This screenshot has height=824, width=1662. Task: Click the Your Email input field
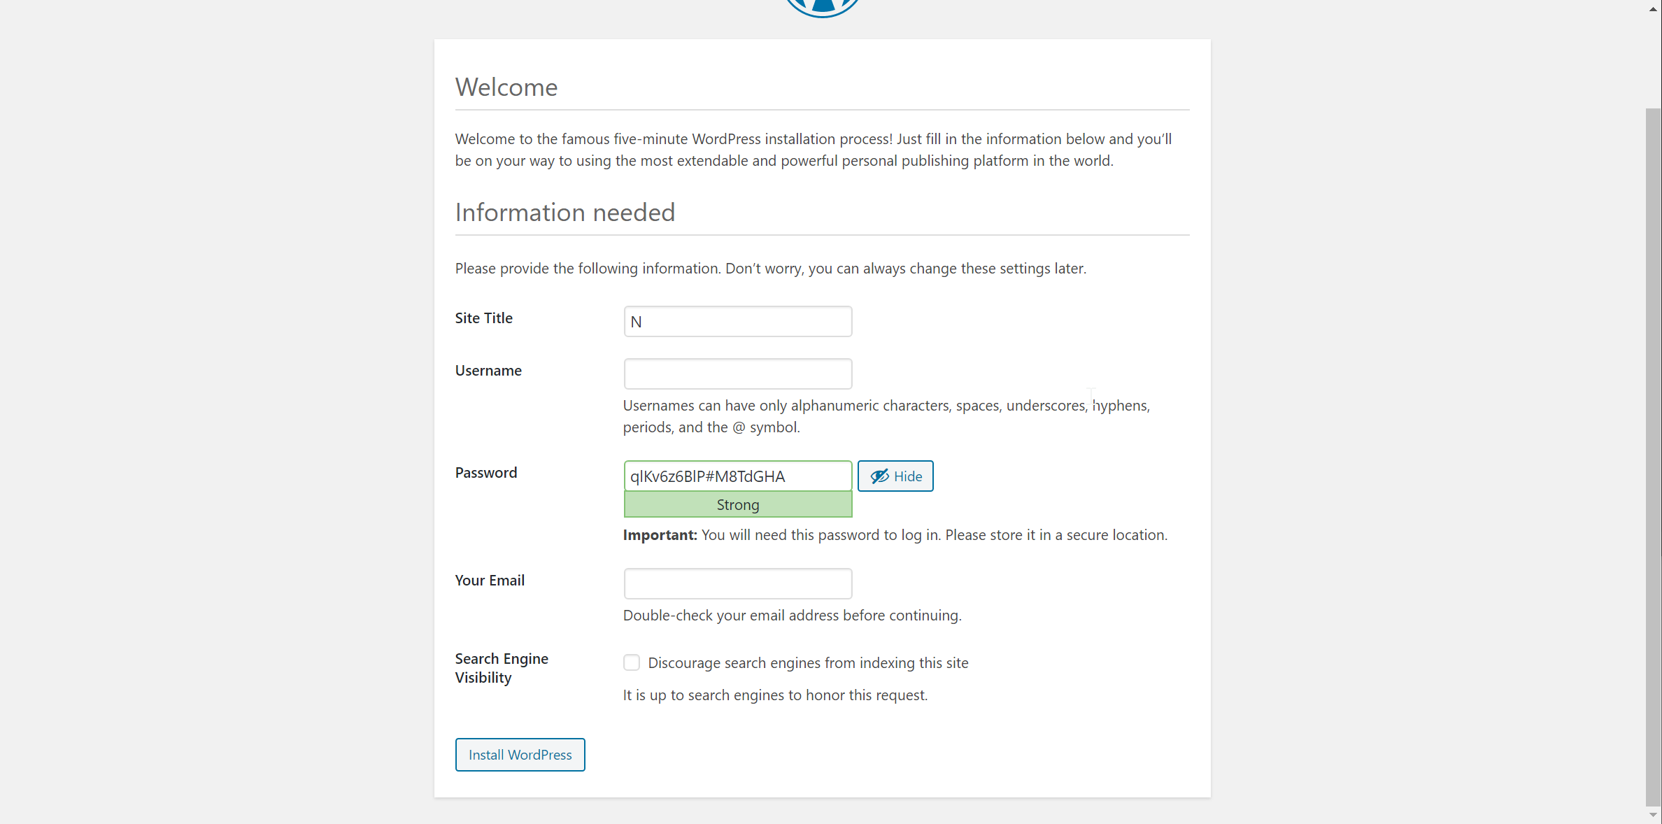(x=738, y=584)
